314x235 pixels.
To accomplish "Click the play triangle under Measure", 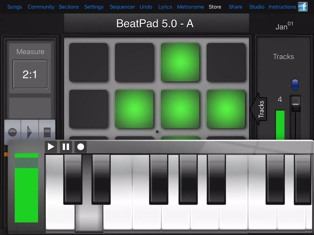I will pos(30,132).
